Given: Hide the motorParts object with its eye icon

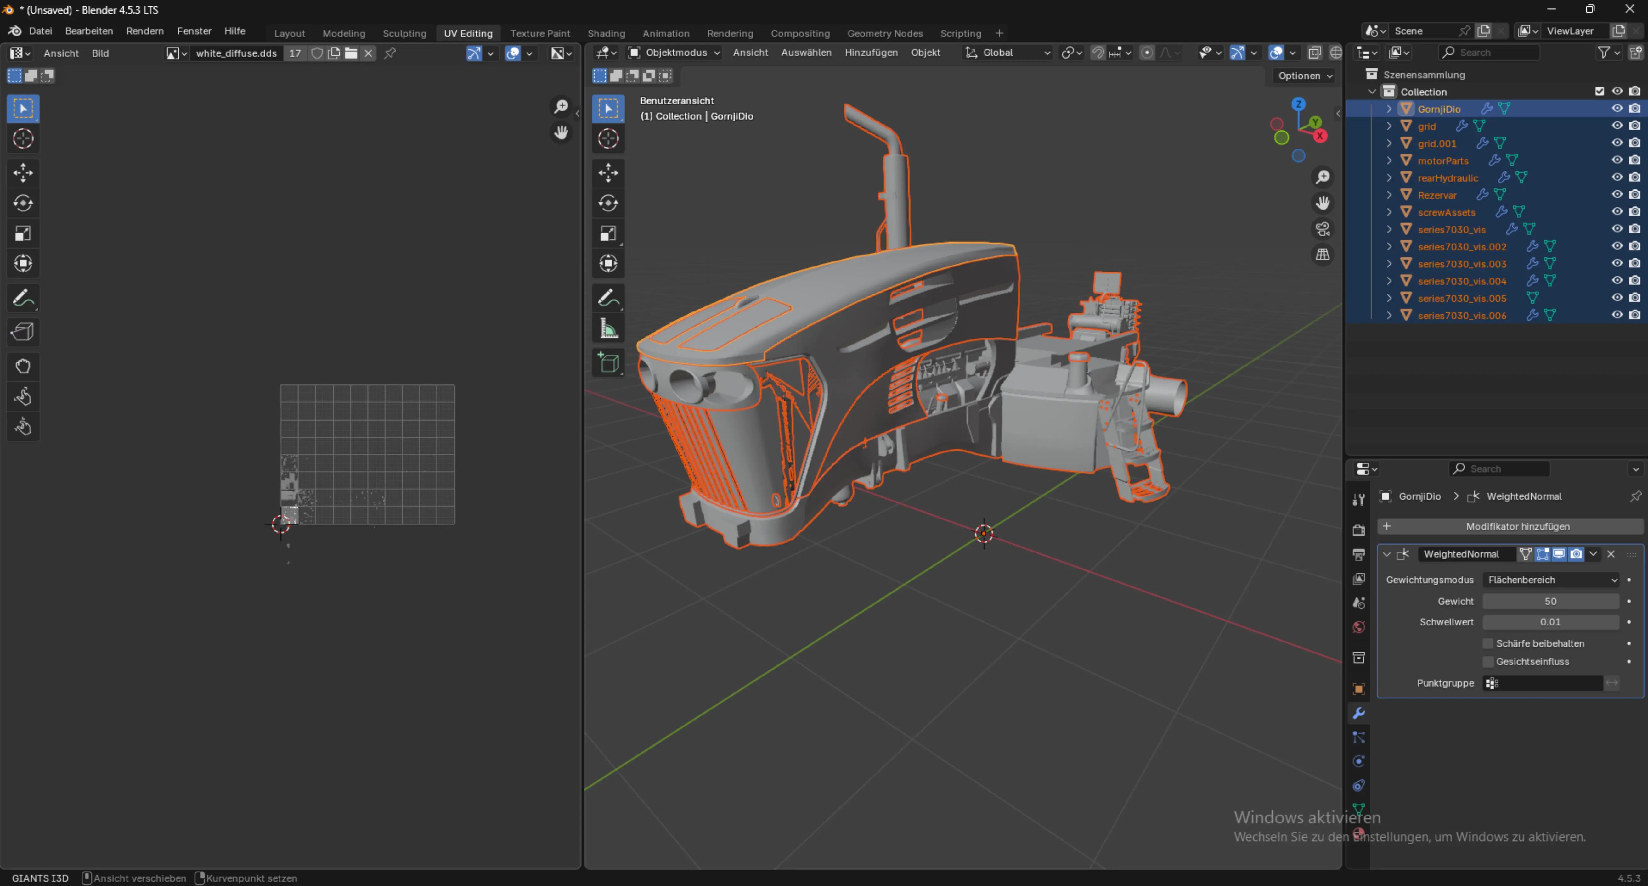Looking at the screenshot, I should pos(1617,160).
